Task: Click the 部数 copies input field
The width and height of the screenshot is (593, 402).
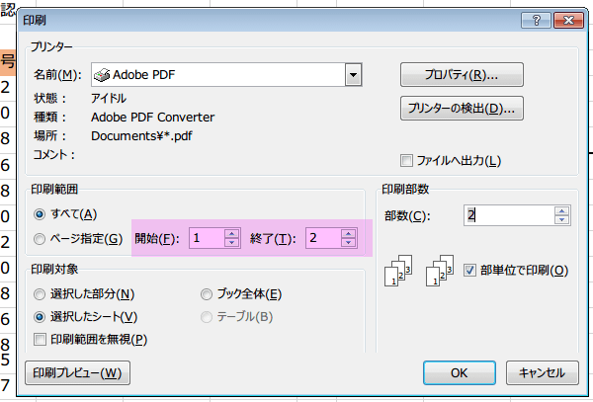Action: click(x=507, y=214)
